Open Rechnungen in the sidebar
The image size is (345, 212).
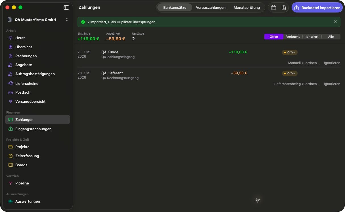(37, 56)
